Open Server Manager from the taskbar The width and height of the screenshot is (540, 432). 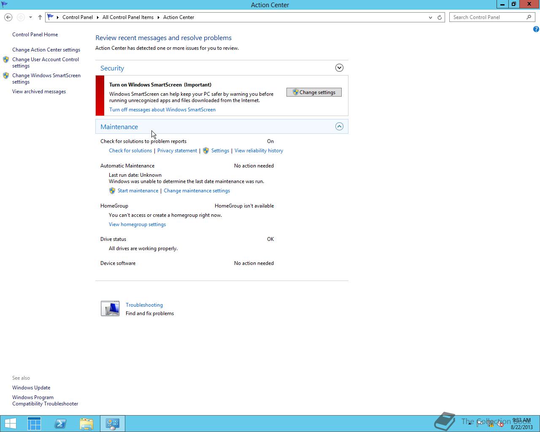point(34,424)
